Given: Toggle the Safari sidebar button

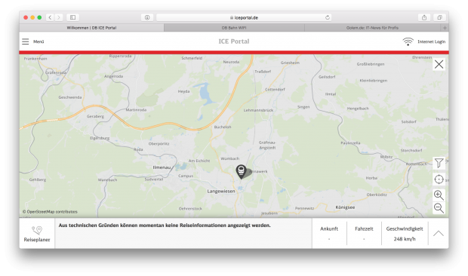Looking at the screenshot, I should (72, 17).
